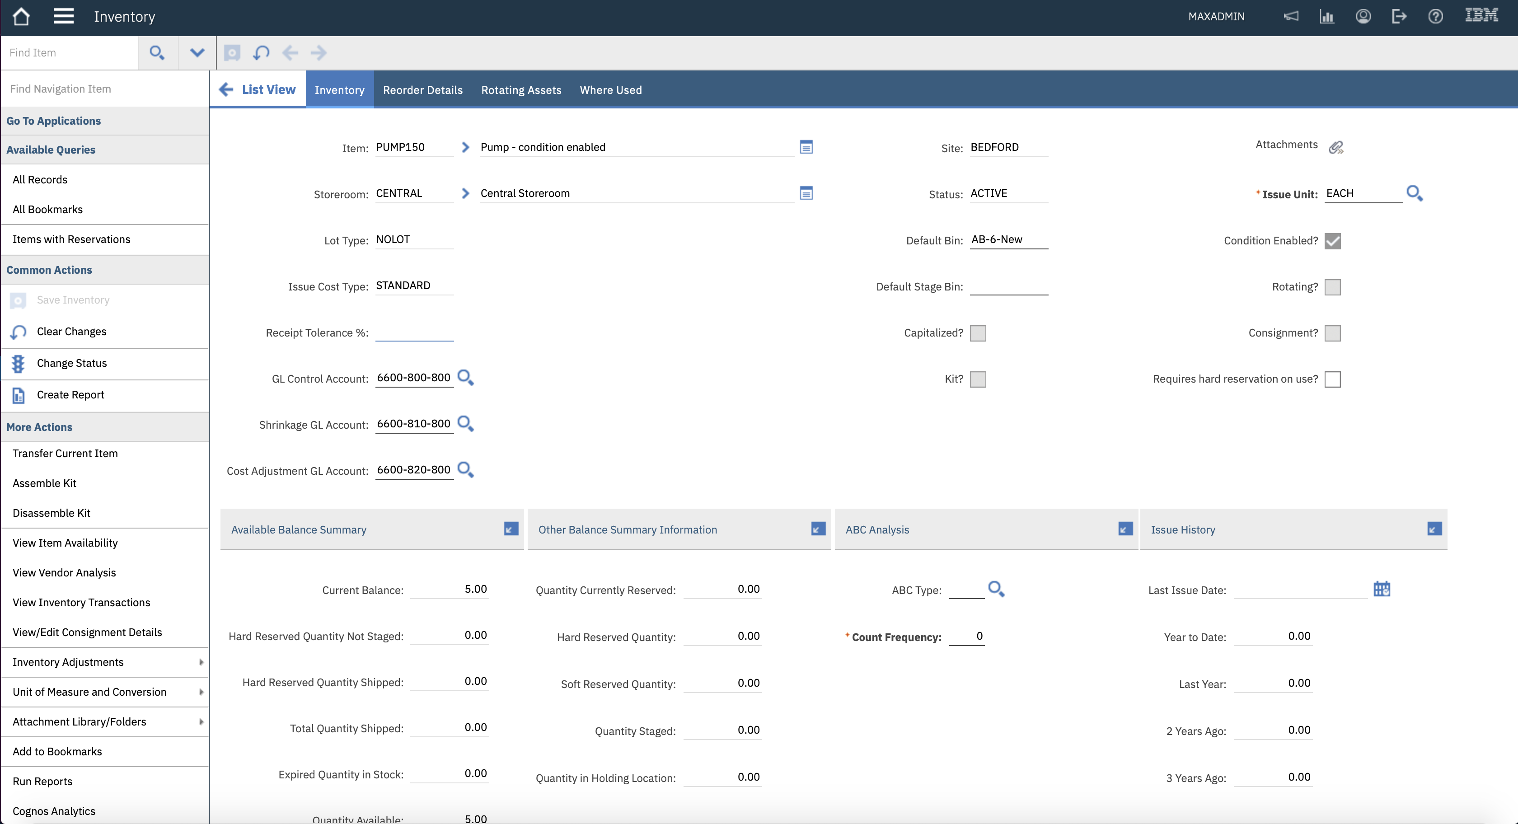1518x824 pixels.
Task: Click the Home icon in header
Action: click(21, 17)
